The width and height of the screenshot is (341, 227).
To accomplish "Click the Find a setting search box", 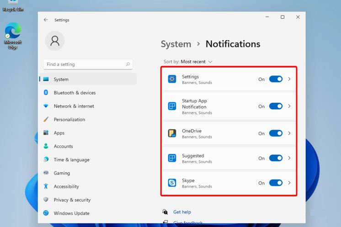I will (88, 64).
